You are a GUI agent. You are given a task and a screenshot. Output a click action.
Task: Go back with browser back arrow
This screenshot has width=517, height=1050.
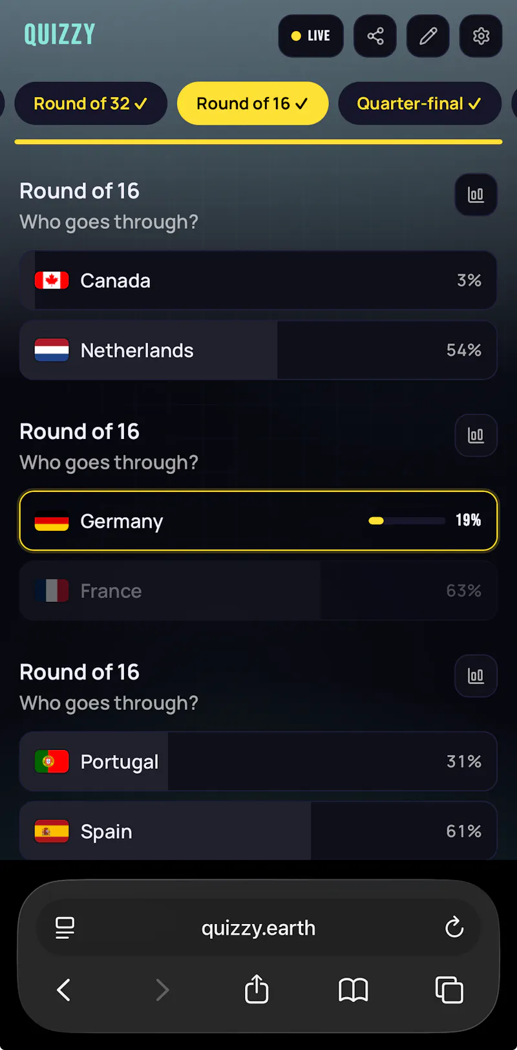63,990
